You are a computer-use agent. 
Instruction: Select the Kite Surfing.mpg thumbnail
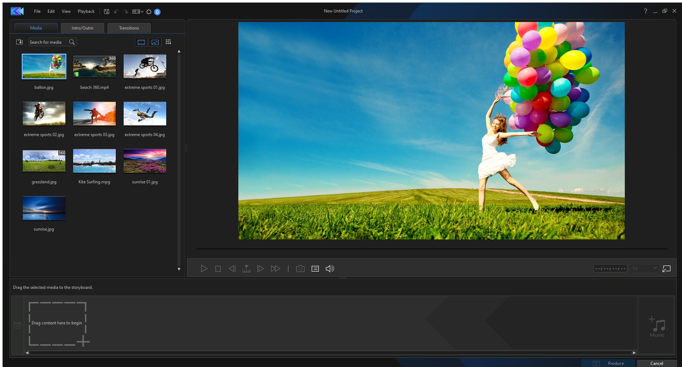tap(94, 161)
